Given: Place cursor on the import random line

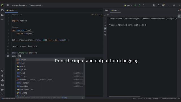Looking at the screenshot, I should (19, 21).
